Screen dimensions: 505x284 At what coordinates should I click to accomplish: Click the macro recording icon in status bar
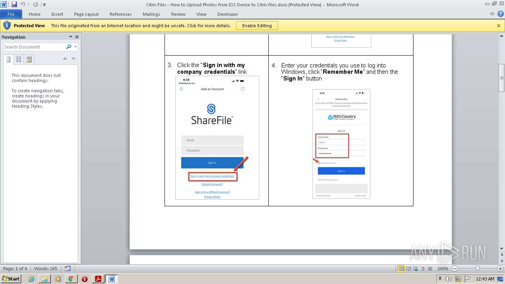tap(68, 269)
